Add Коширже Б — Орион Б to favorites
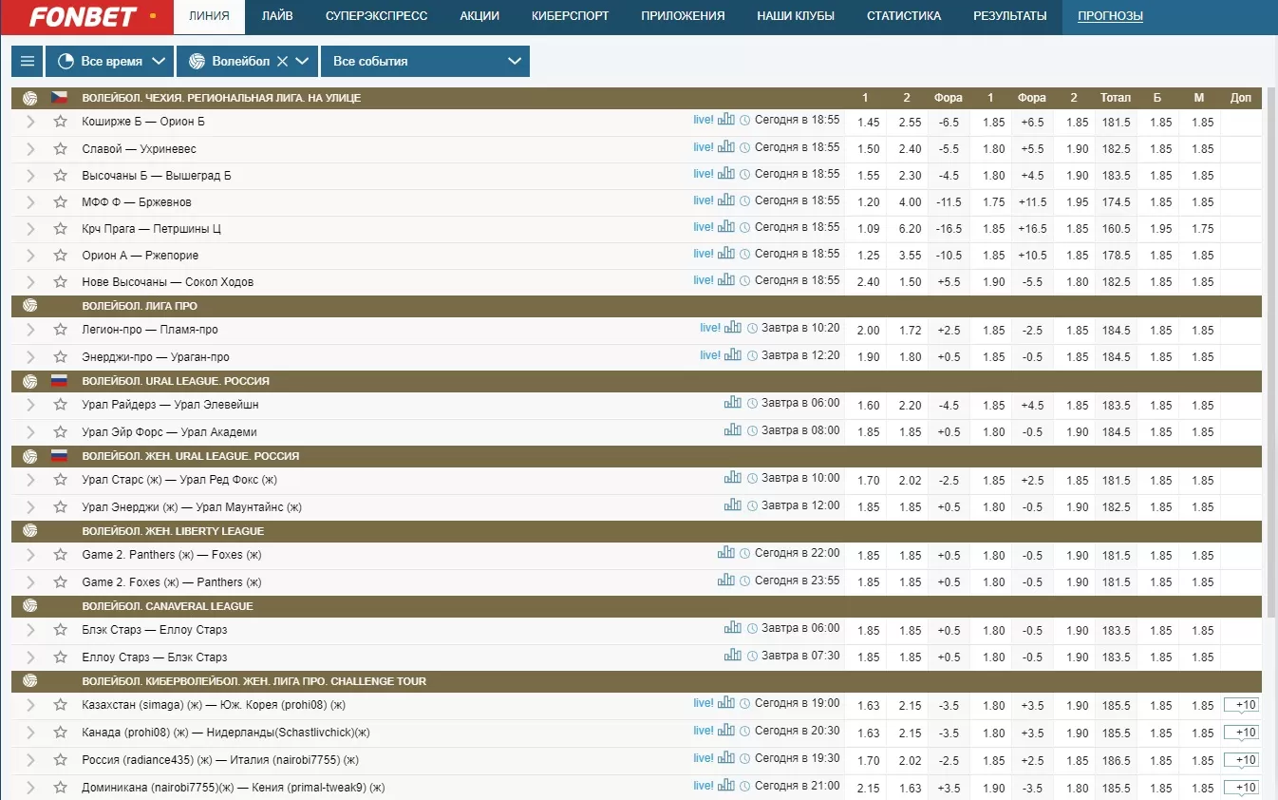Screen dimensions: 1278x800 click(61, 122)
